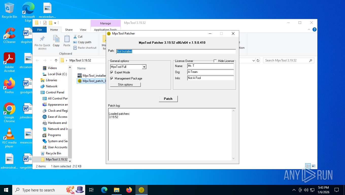Click the Skin options button

[x=125, y=85]
